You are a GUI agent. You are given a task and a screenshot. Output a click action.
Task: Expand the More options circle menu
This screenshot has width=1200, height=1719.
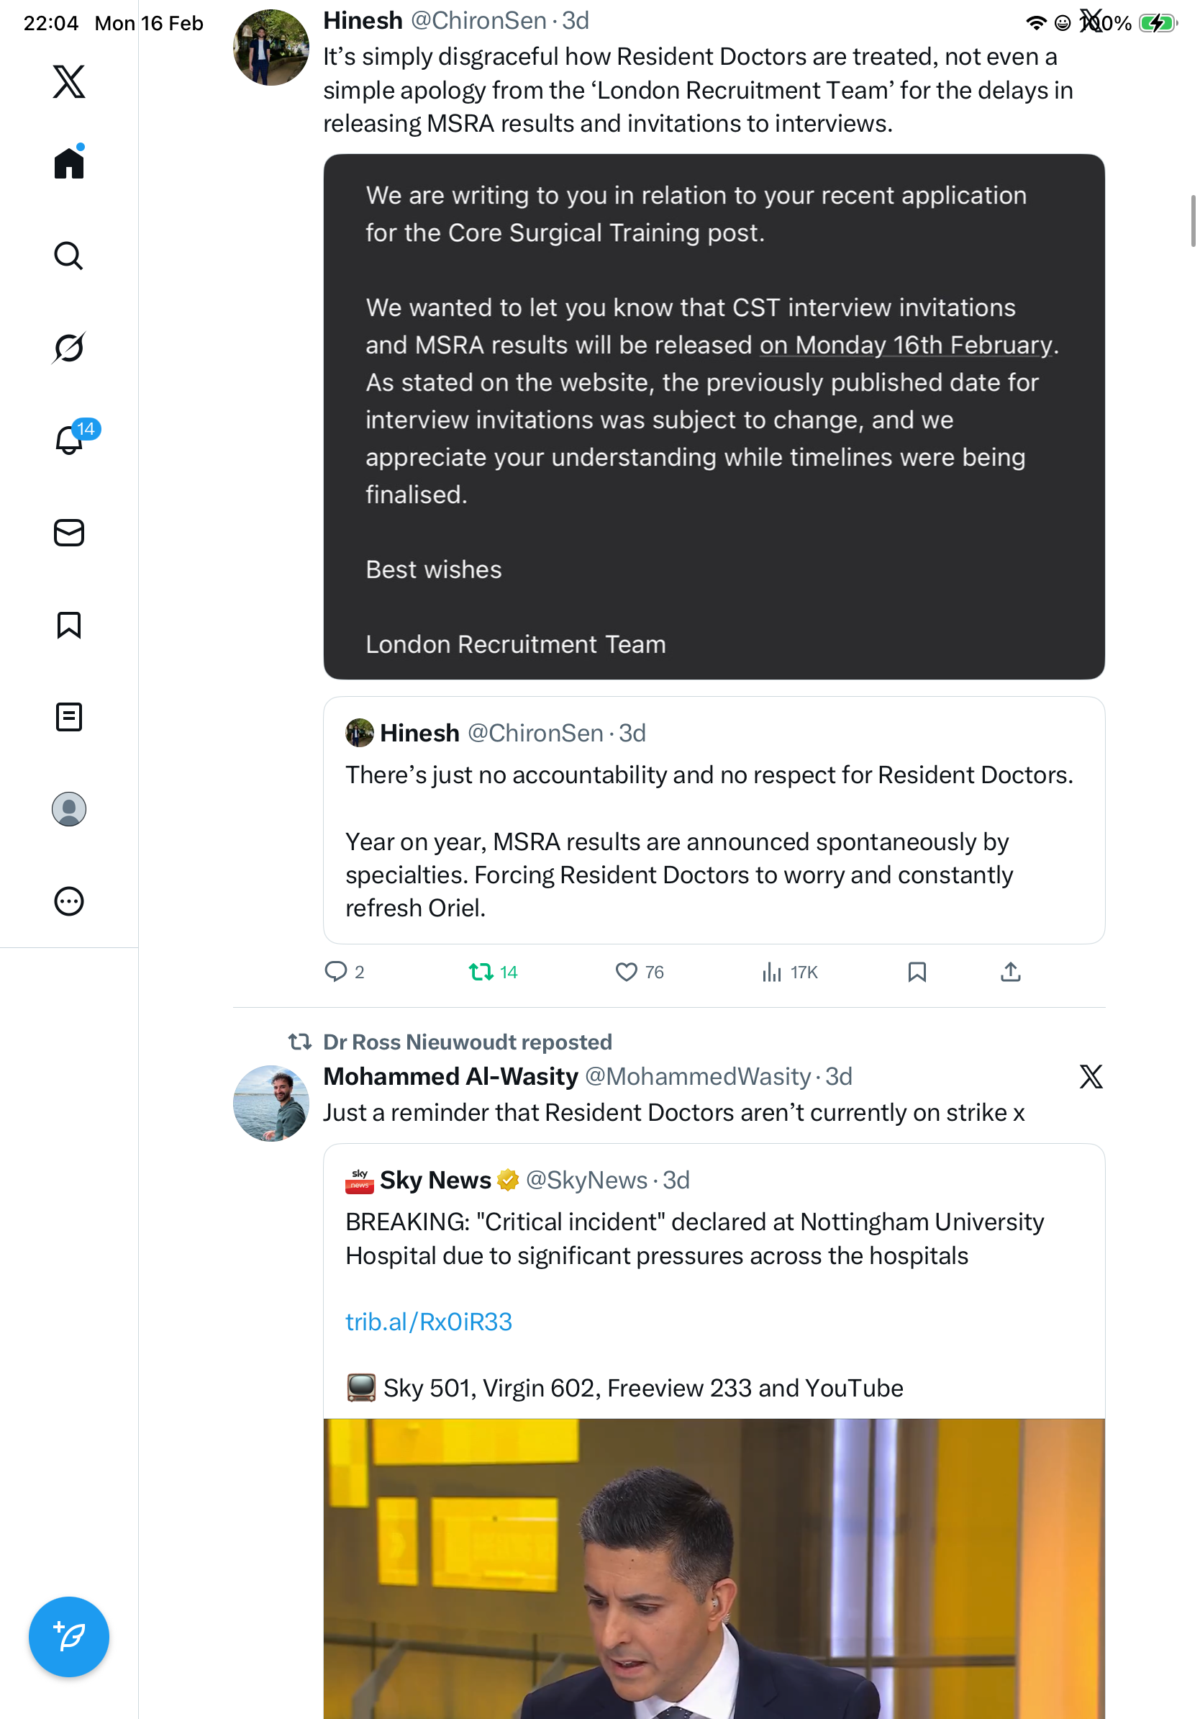[69, 901]
